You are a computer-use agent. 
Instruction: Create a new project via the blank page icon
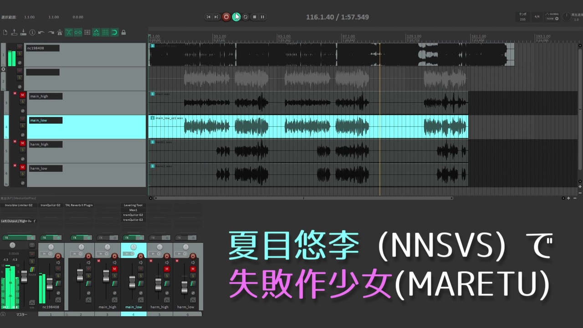[x=5, y=32]
